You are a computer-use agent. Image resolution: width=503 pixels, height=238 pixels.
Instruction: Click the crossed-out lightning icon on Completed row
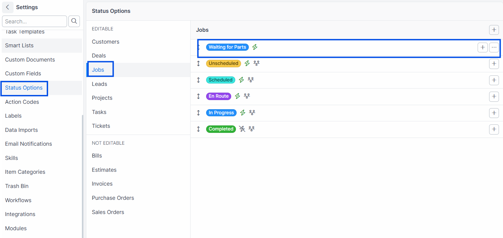[242, 129]
